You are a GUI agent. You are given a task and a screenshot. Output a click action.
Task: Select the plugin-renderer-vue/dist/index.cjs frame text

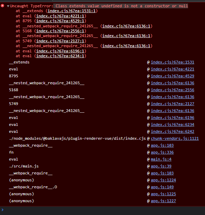[x=77, y=138]
